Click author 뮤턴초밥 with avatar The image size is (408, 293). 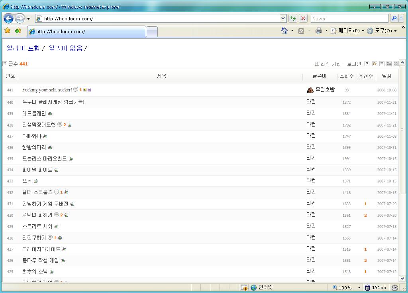(x=321, y=90)
